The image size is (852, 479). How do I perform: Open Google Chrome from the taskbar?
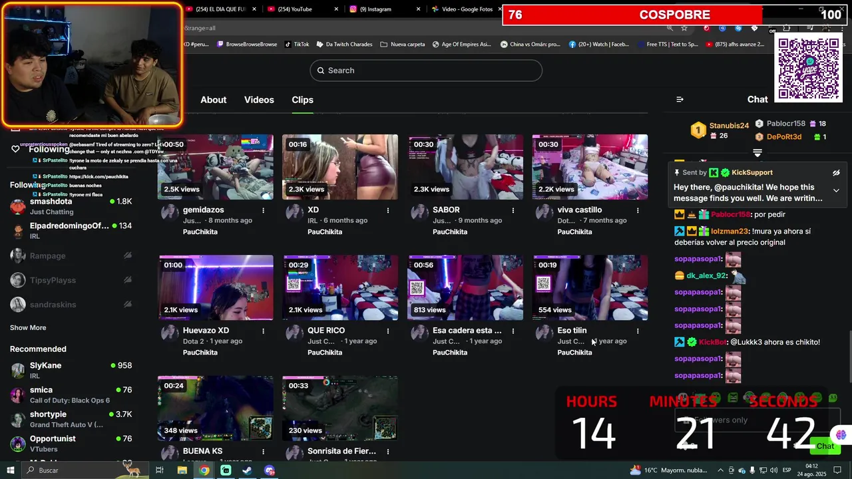pos(204,470)
